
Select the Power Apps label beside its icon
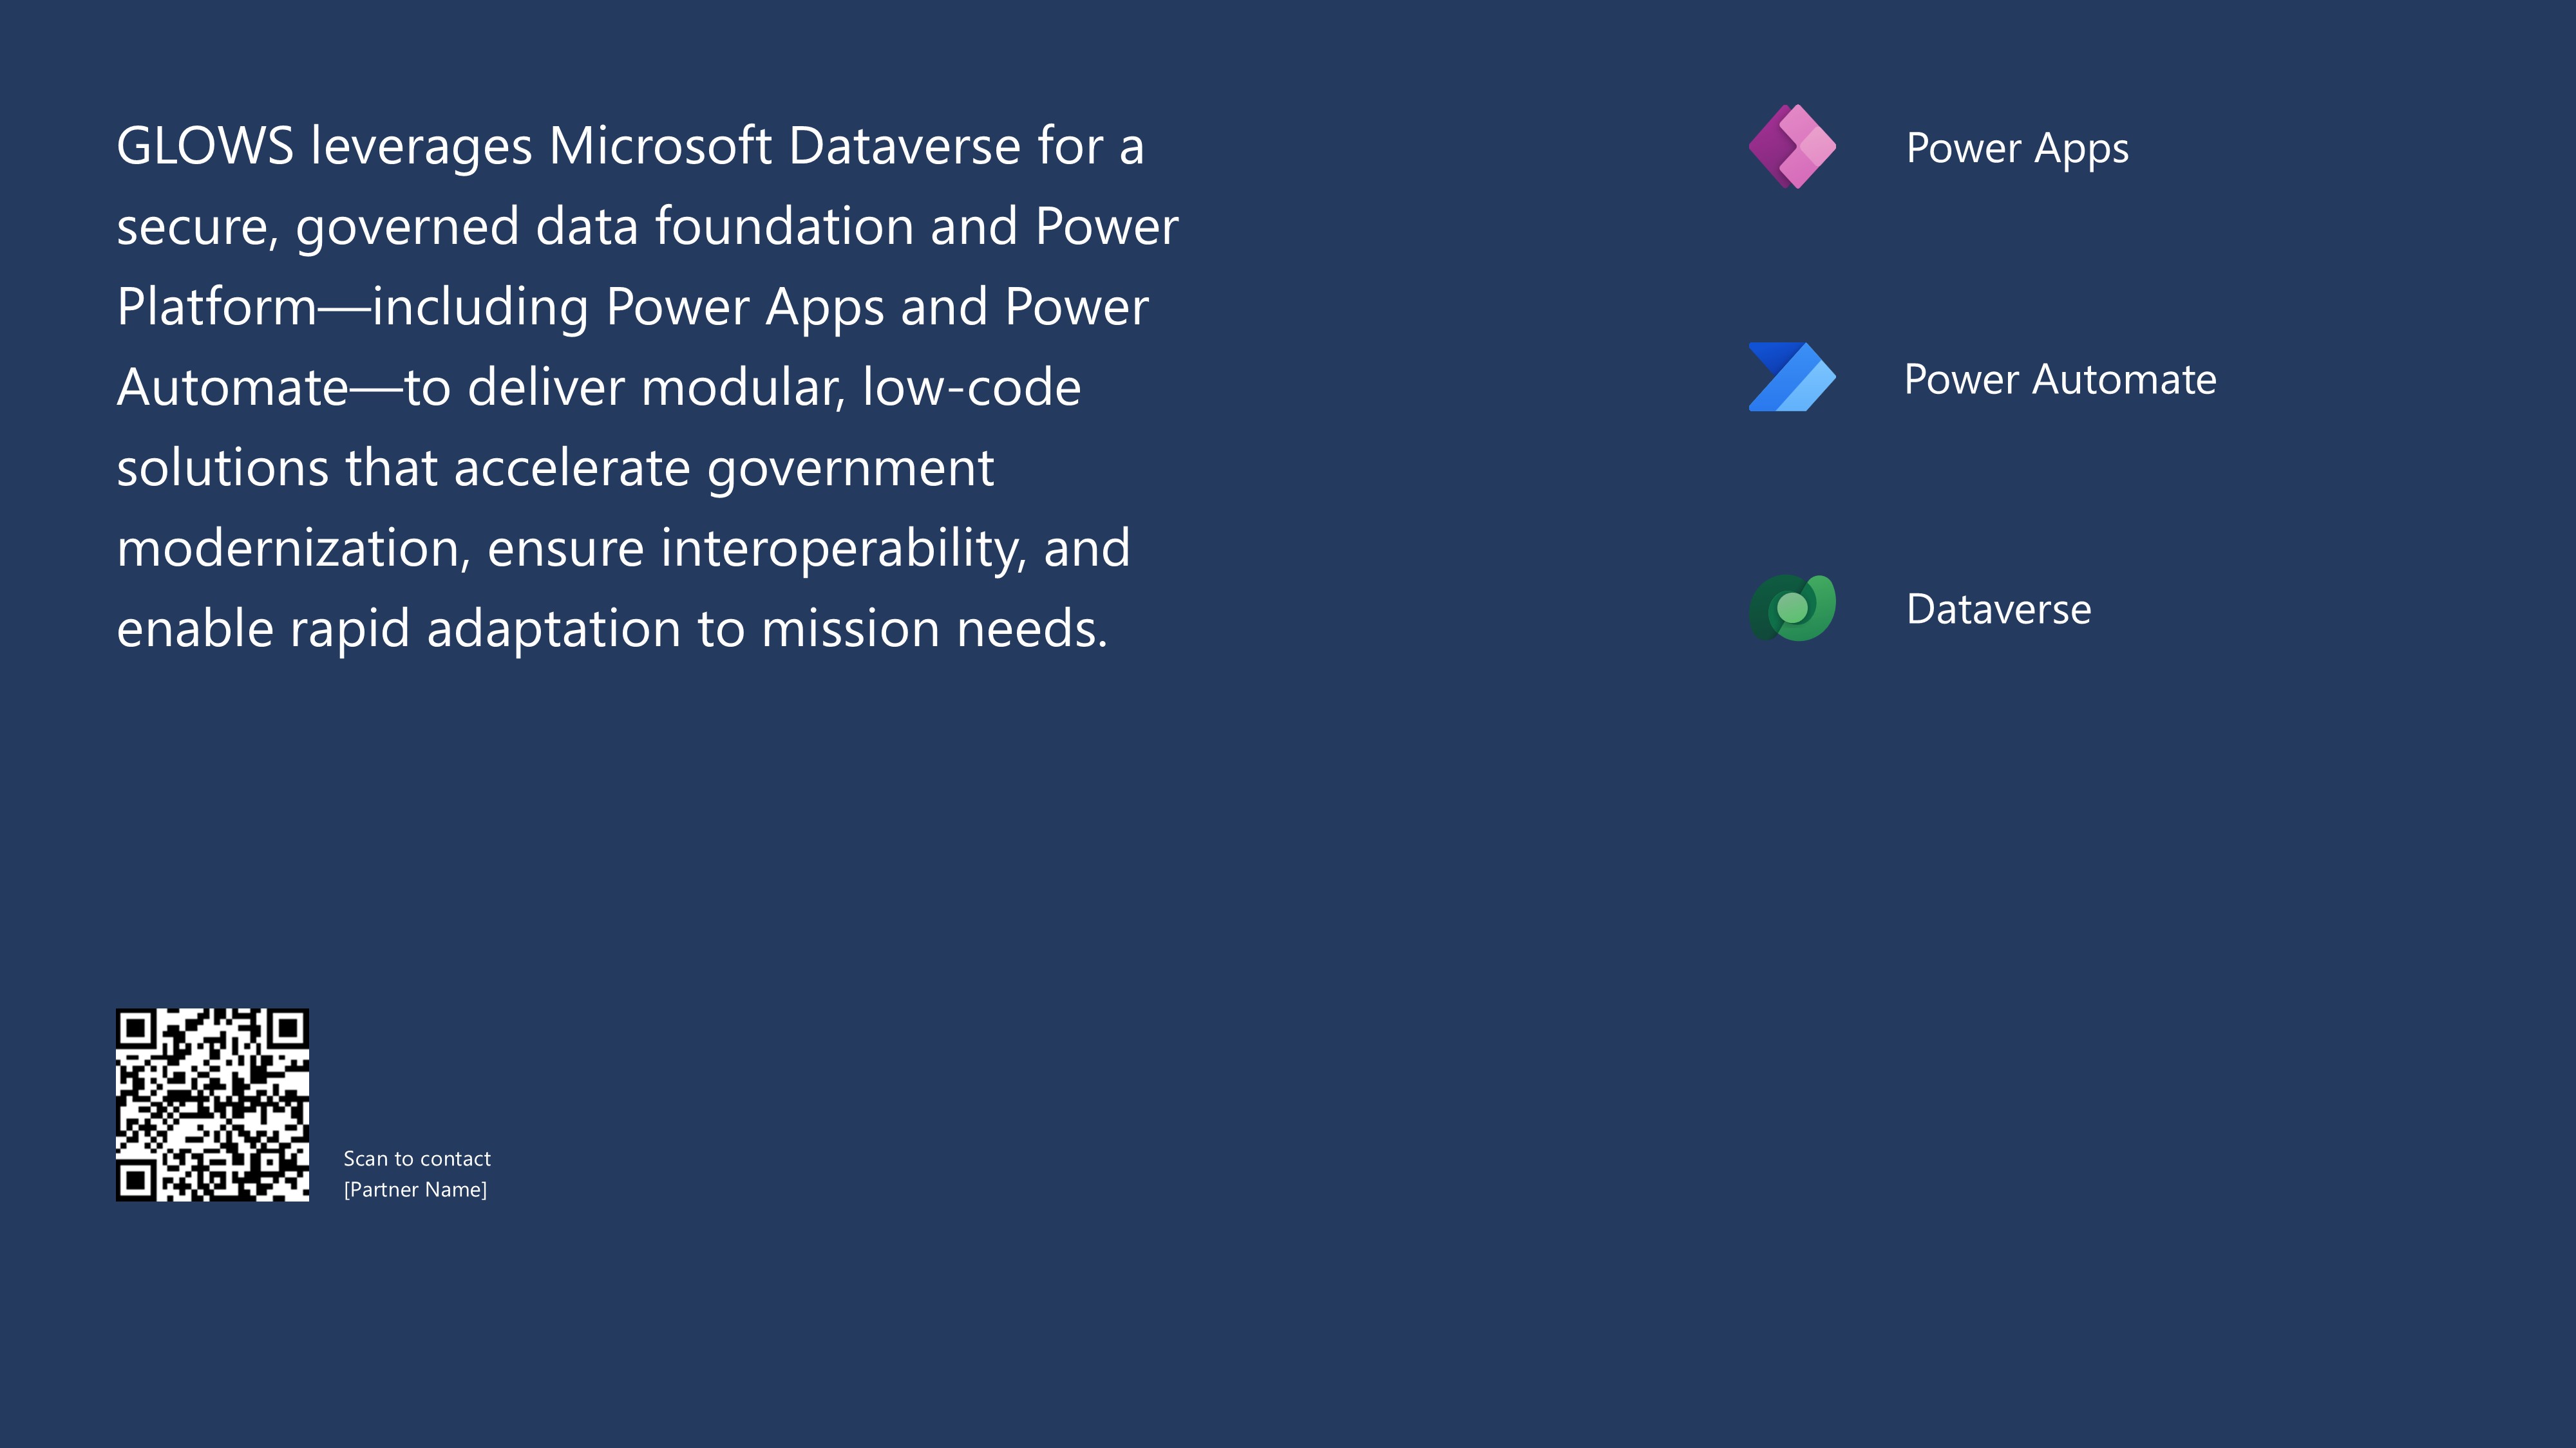tap(2017, 148)
